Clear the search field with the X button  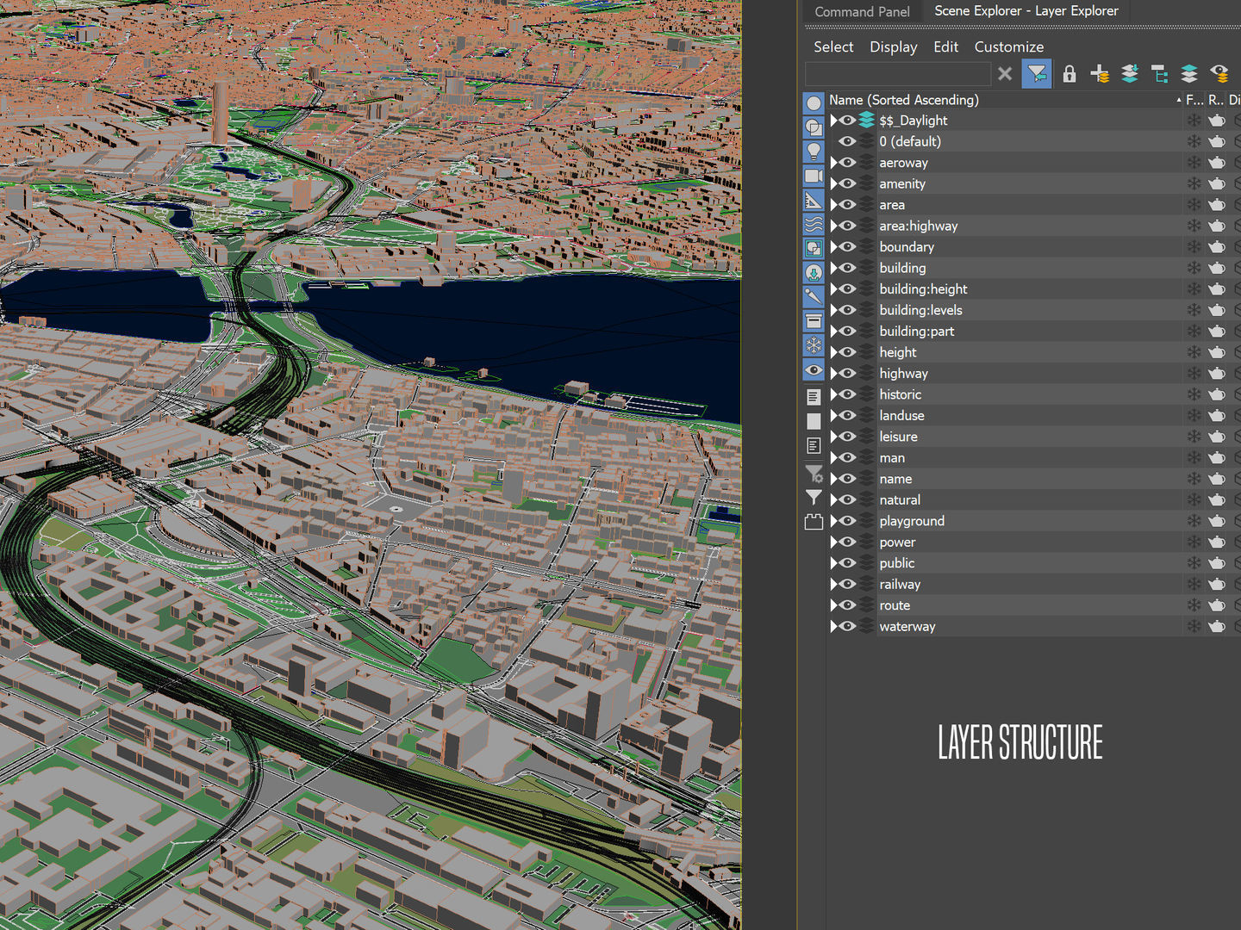point(1005,74)
